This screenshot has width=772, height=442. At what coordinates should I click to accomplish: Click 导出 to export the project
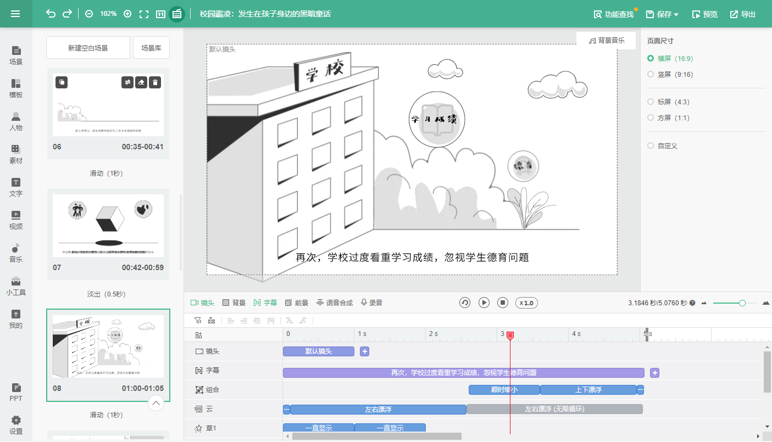[x=743, y=14]
